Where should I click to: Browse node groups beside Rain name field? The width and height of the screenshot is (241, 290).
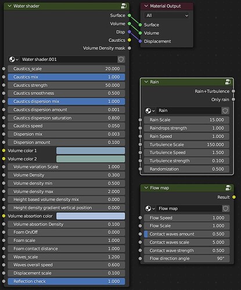150,111
